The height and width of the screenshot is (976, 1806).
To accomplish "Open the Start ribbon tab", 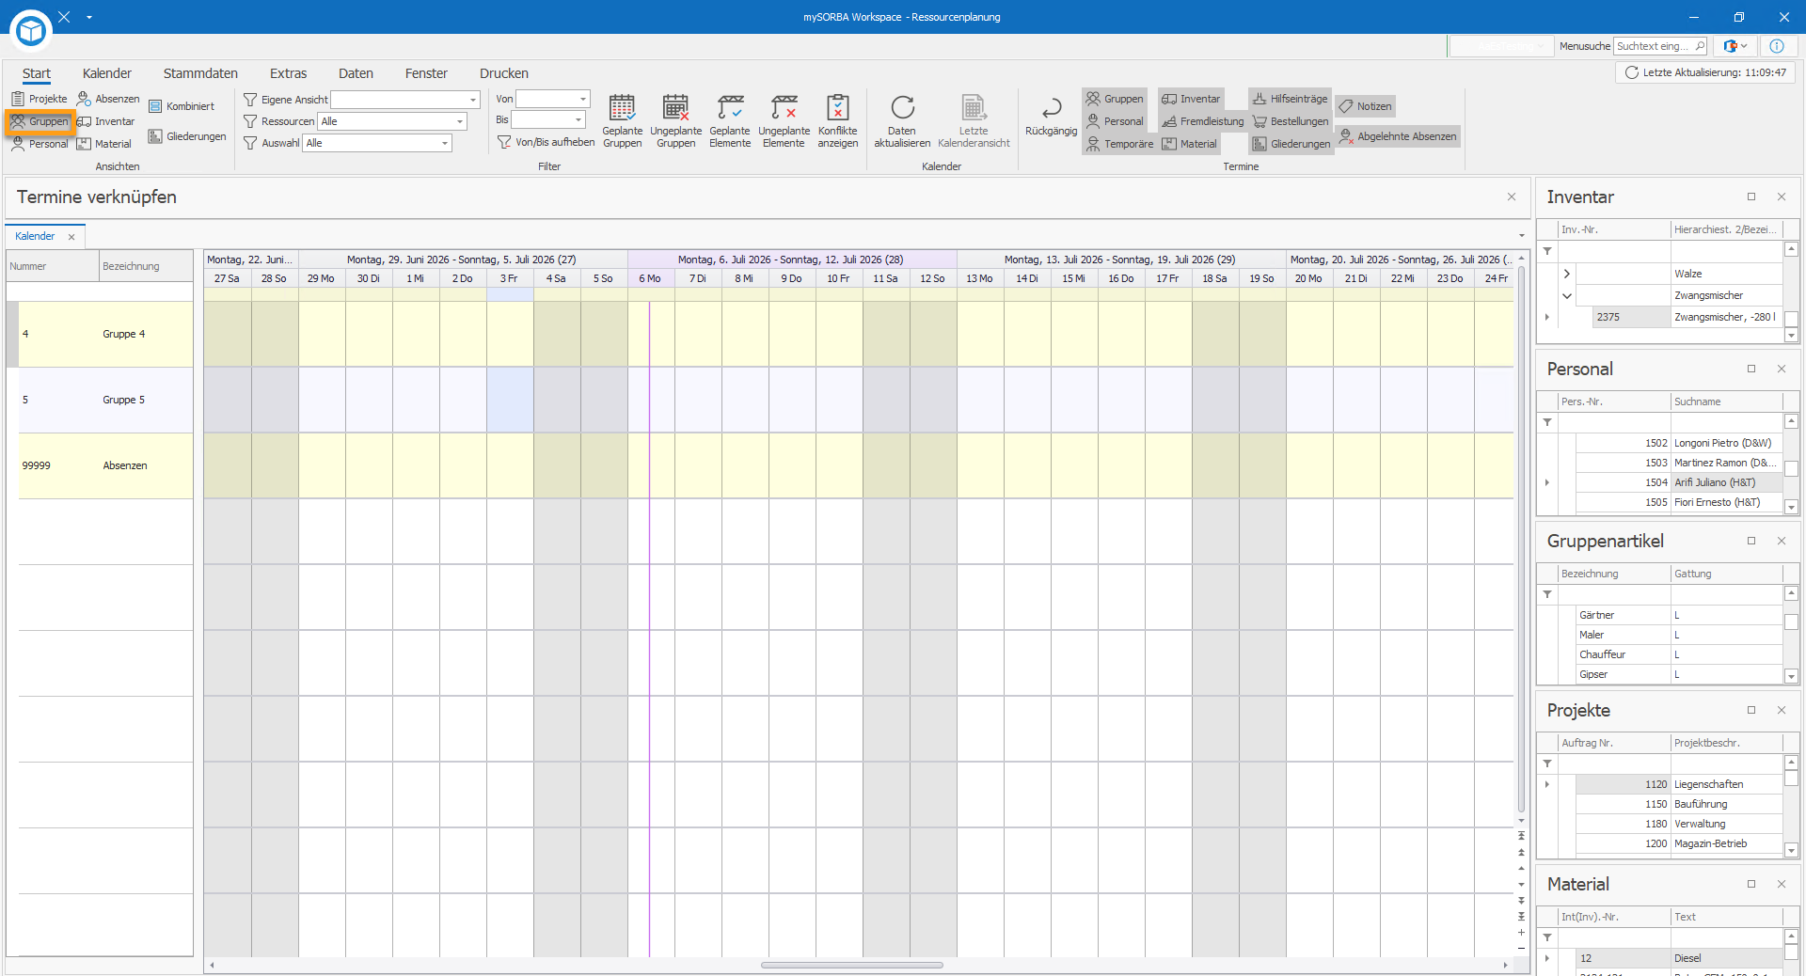I will (37, 73).
